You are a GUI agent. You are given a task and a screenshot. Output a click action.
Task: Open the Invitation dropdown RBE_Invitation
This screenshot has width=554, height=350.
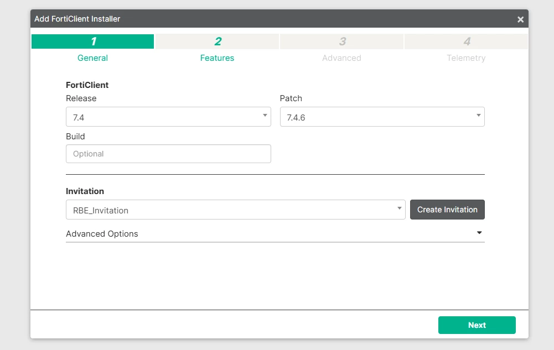(236, 210)
